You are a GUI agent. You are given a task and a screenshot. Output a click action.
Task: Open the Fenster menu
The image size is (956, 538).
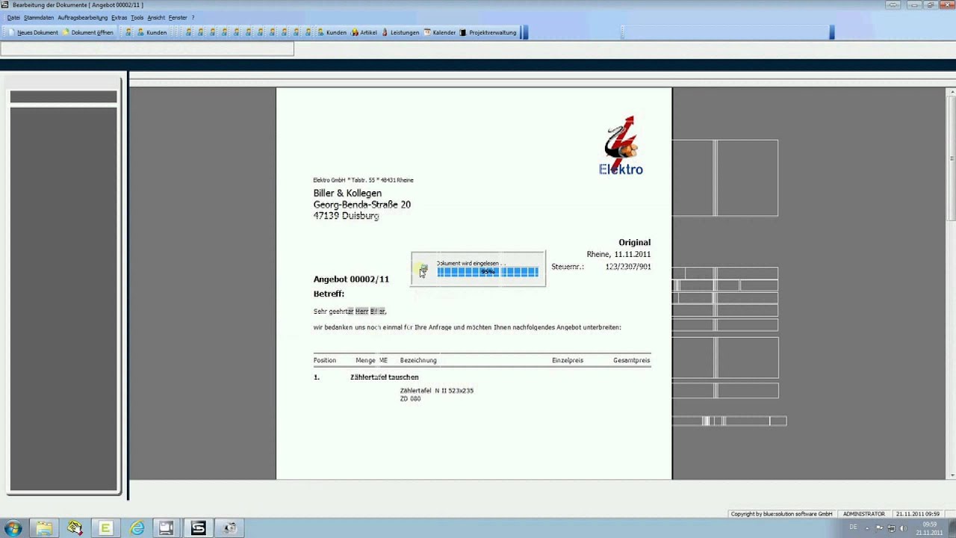[178, 18]
